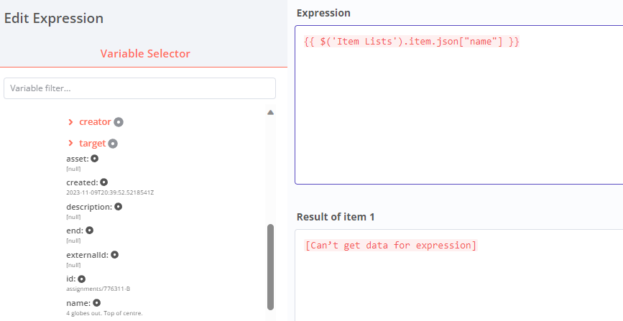Image resolution: width=623 pixels, height=321 pixels.
Task: Click the dot icon beside asset
Action: point(94,159)
